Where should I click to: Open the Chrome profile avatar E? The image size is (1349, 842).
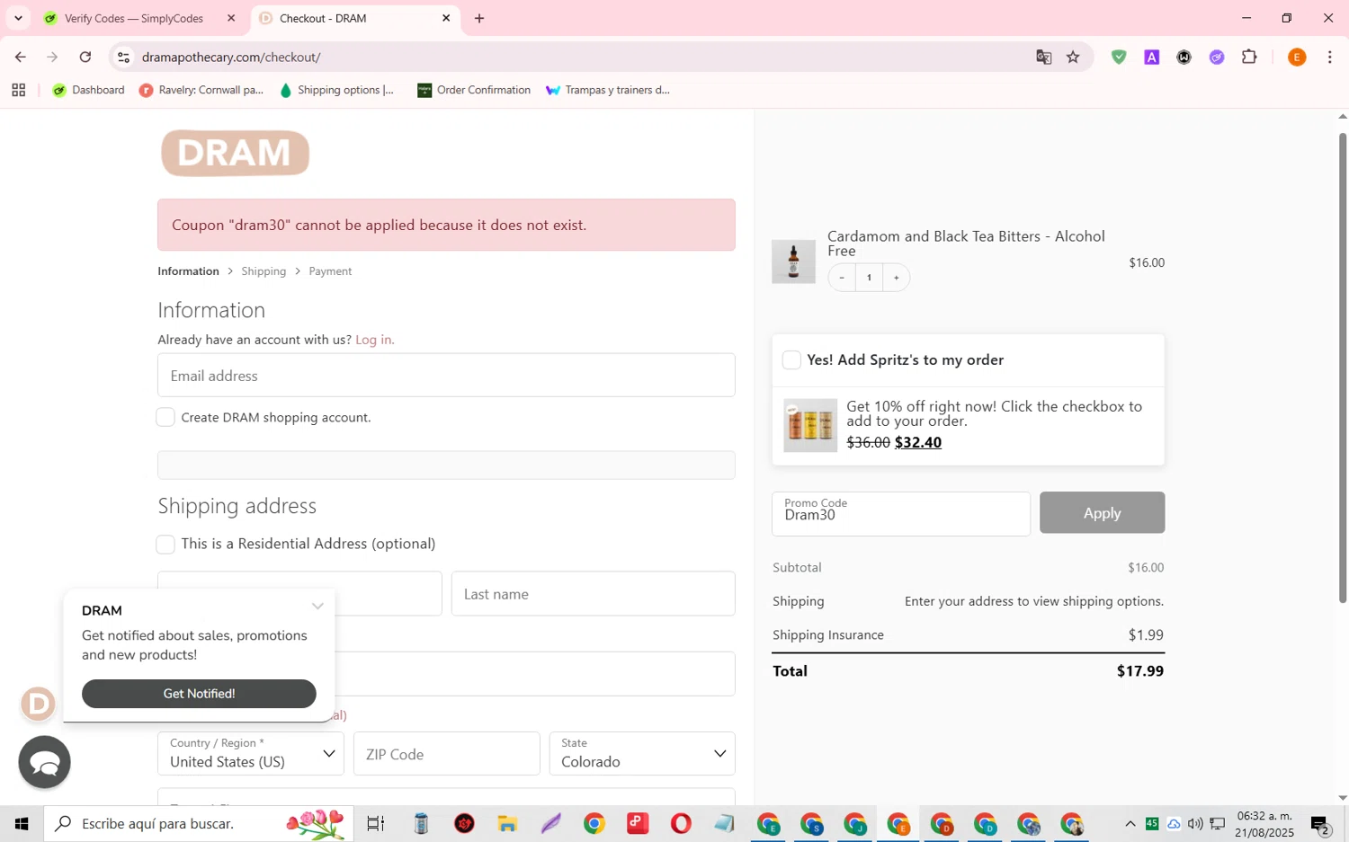click(x=1297, y=57)
